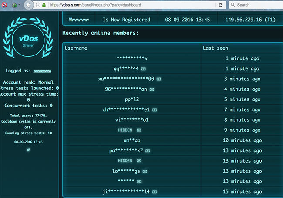The height and width of the screenshot is (198, 283).
Task: Click username um**ap in members list
Action: pos(132,140)
